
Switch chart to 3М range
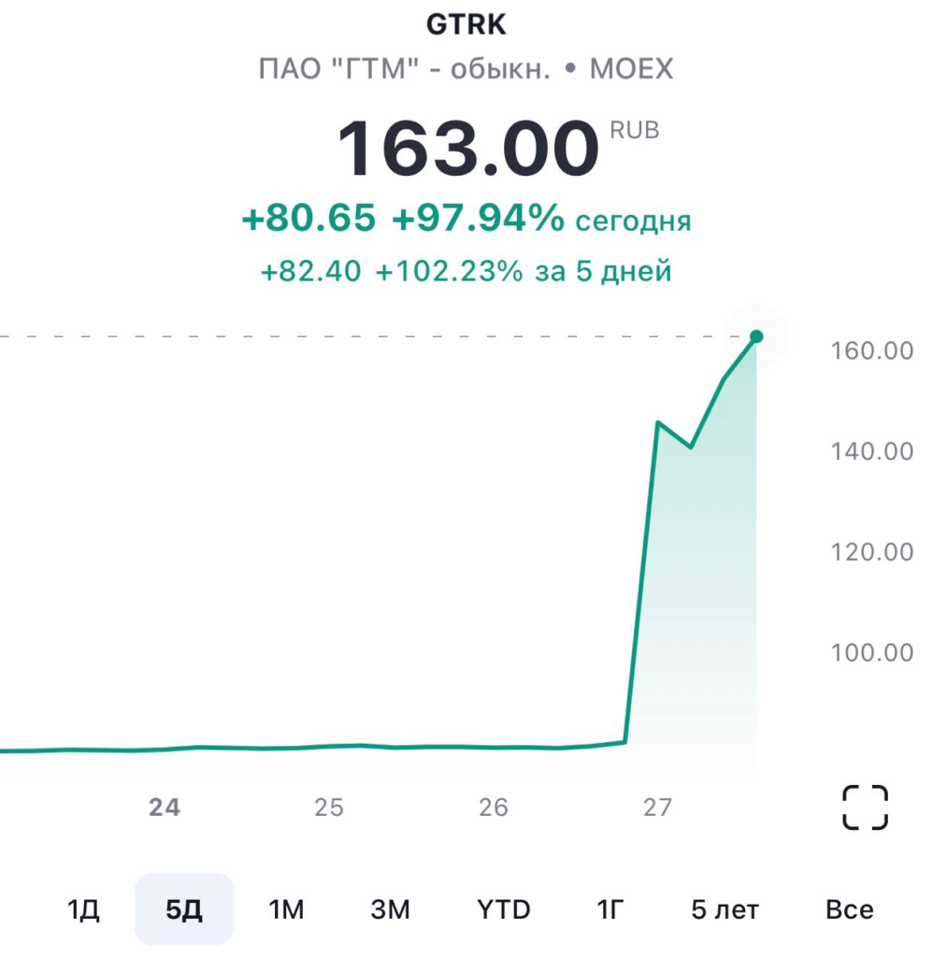390,909
